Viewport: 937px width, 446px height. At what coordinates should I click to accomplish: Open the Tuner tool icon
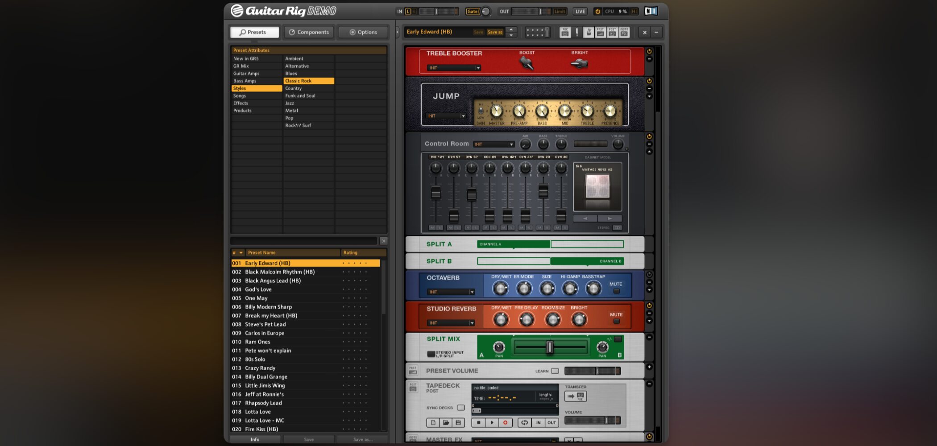(x=577, y=32)
